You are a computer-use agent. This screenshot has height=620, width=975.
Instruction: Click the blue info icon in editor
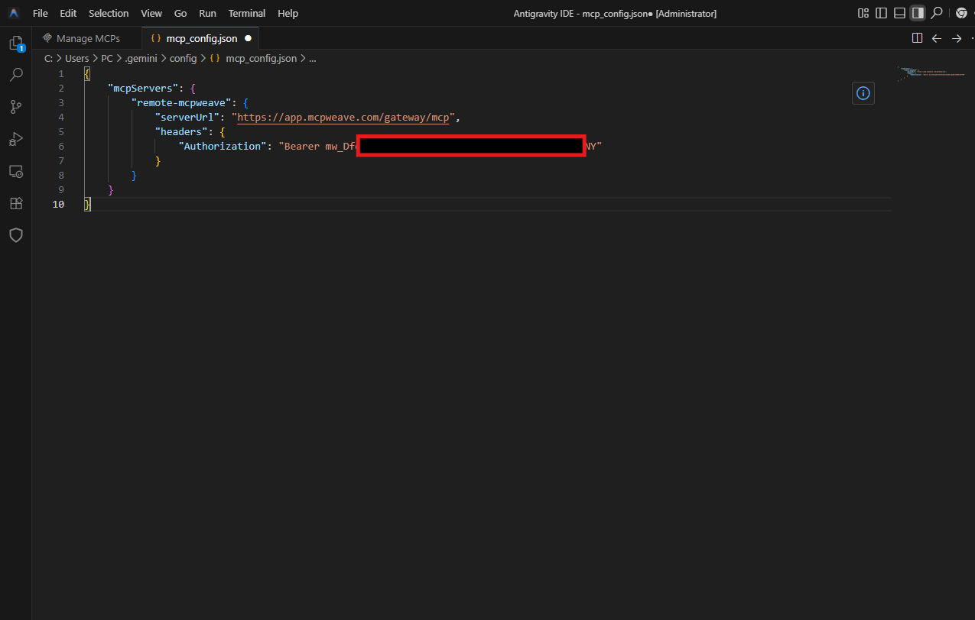[863, 93]
